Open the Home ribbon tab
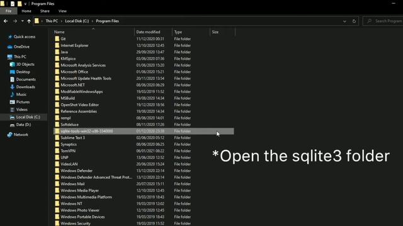 26,11
